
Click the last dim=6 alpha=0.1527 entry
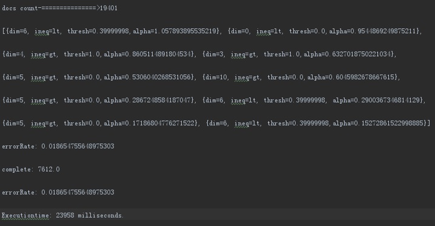coord(318,123)
